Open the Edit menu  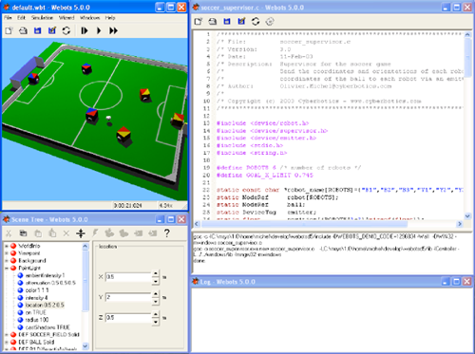(21, 18)
